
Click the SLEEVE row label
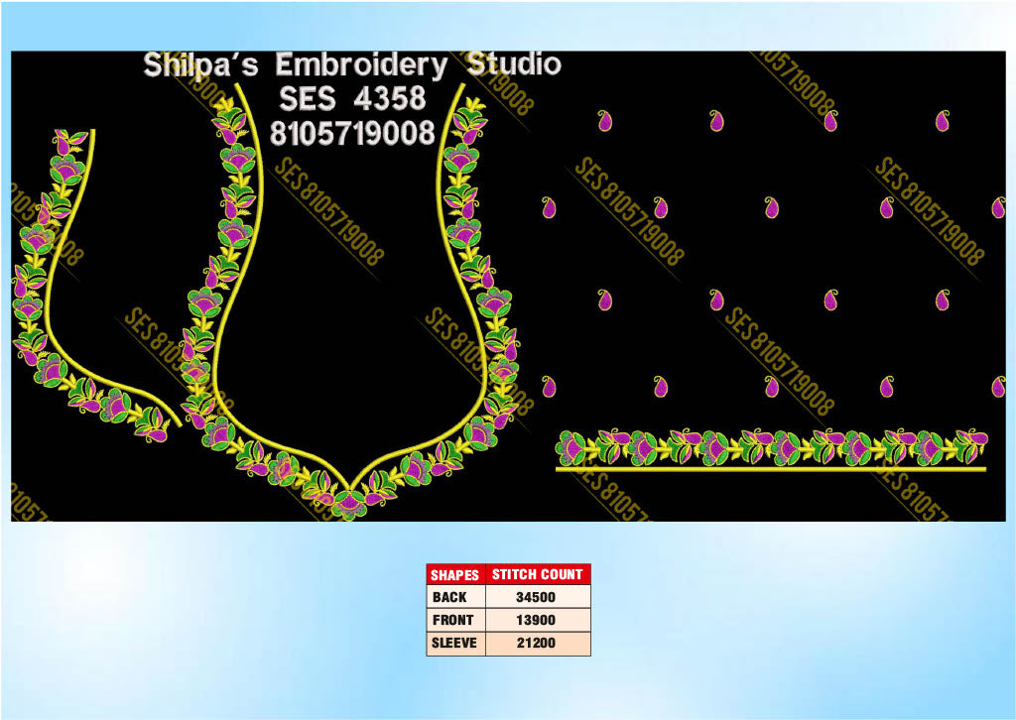point(454,643)
